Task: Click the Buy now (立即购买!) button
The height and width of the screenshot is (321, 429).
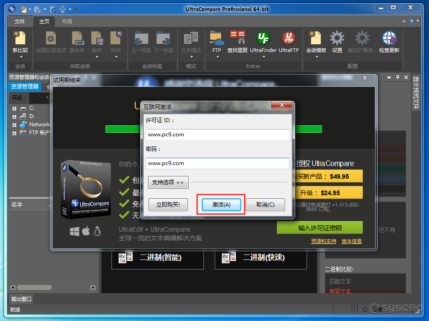Action: coord(168,205)
